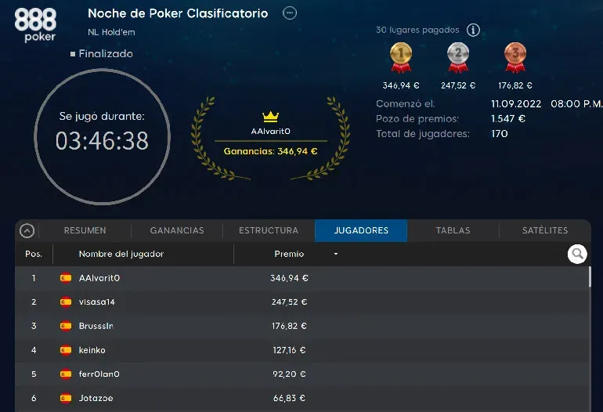The image size is (603, 412).
Task: Click the 888poker logo
Action: (x=35, y=25)
